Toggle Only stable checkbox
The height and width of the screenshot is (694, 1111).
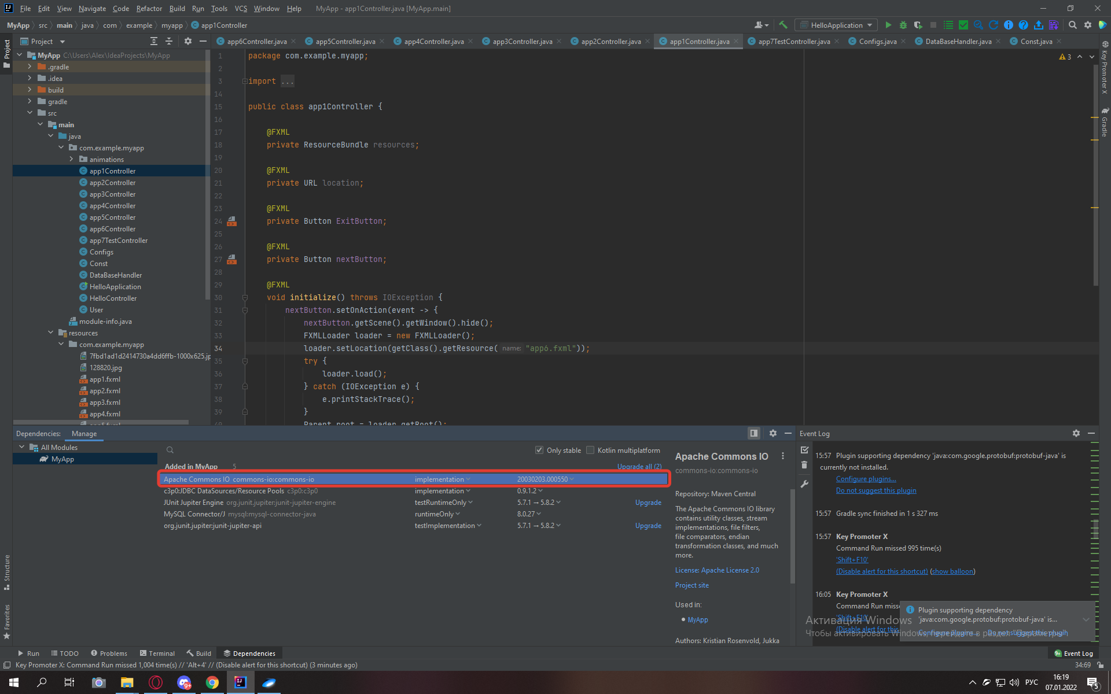click(x=539, y=450)
